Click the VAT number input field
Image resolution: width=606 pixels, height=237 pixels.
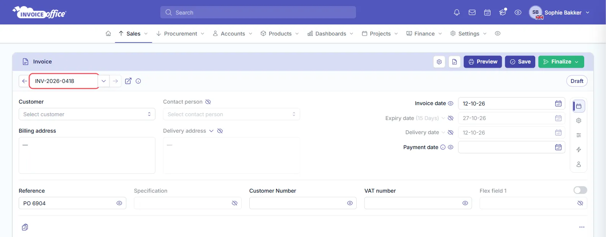[418, 203]
